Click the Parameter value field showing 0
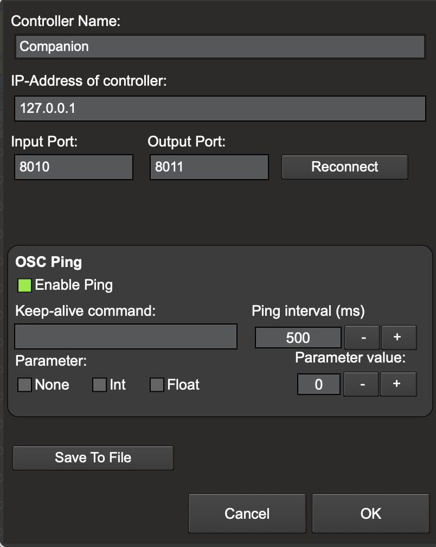 pyautogui.click(x=318, y=384)
